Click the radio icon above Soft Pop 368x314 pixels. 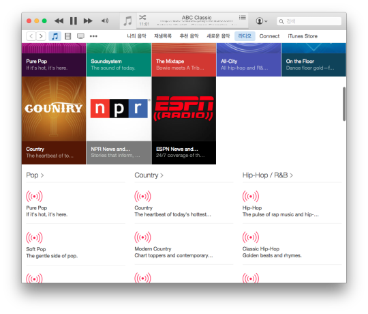(x=34, y=238)
